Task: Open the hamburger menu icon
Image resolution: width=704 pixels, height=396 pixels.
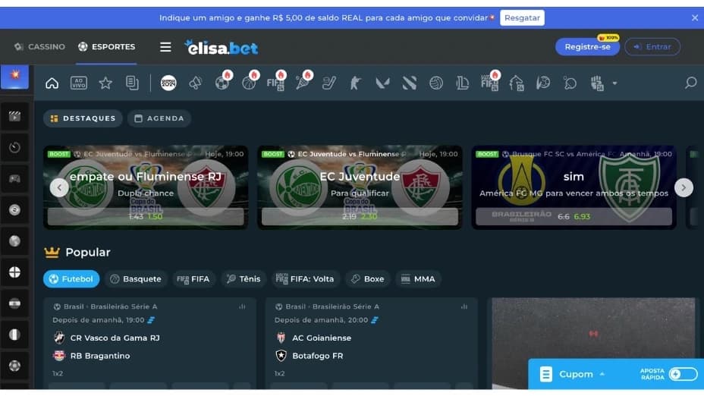Action: [165, 47]
